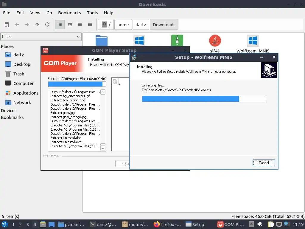Open clipboard manager tray icon
Screen dimensions: 305x229
pos(271,224)
